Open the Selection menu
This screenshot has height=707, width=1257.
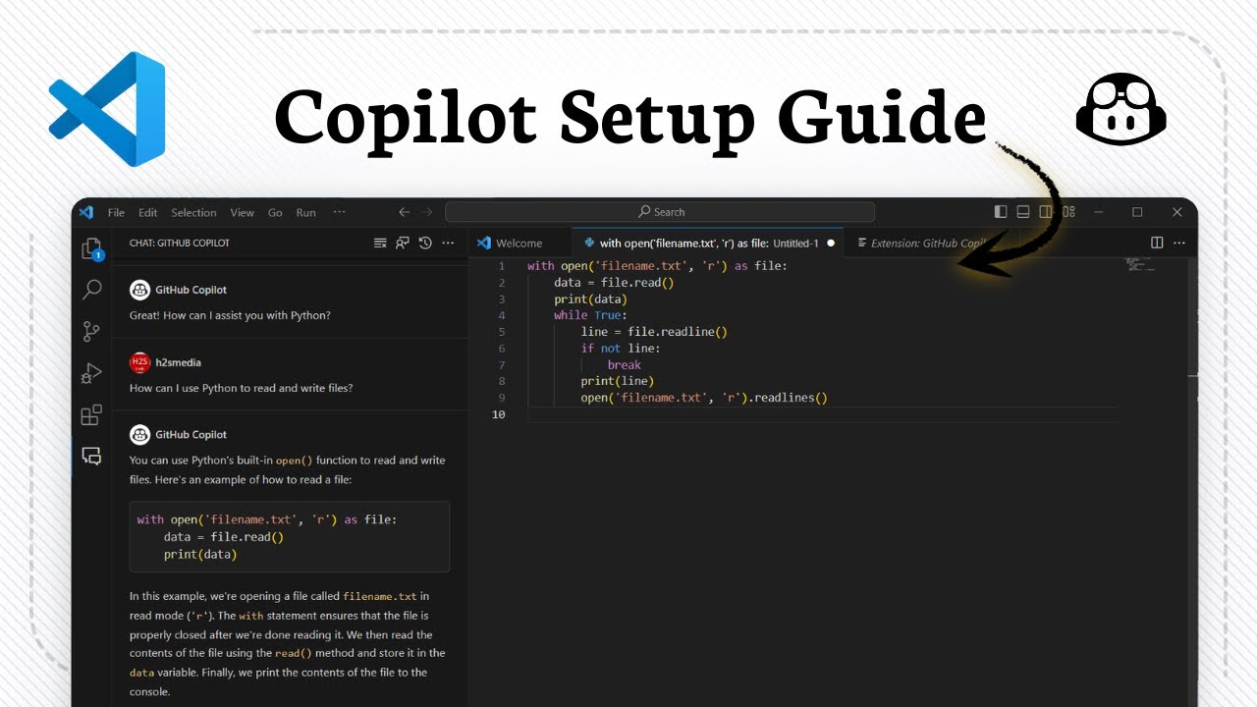click(x=193, y=212)
